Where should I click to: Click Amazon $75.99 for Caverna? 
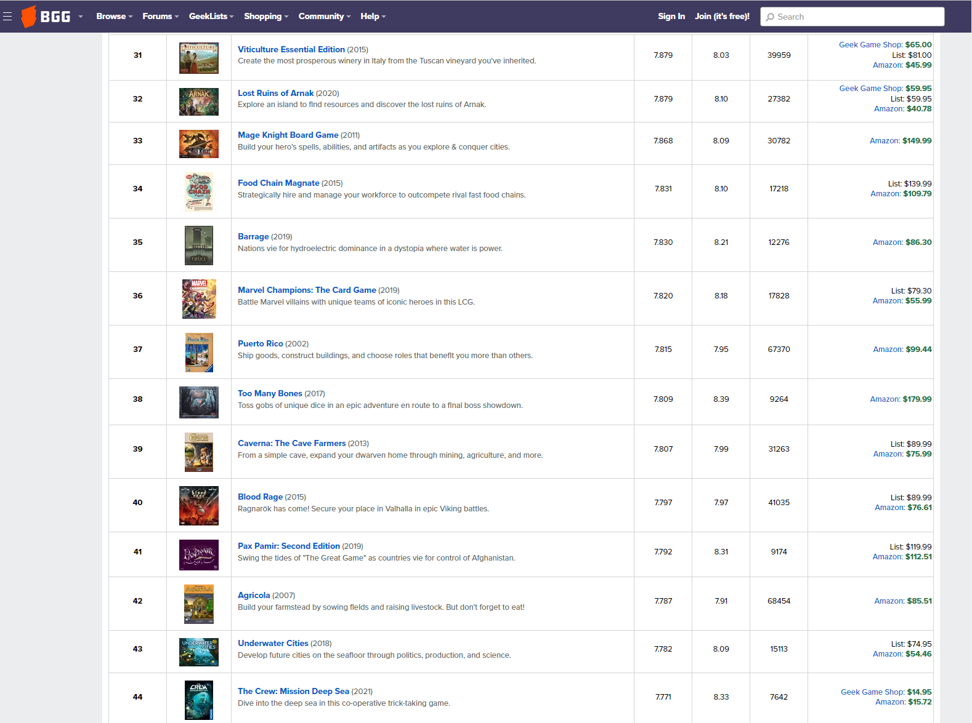coord(902,453)
